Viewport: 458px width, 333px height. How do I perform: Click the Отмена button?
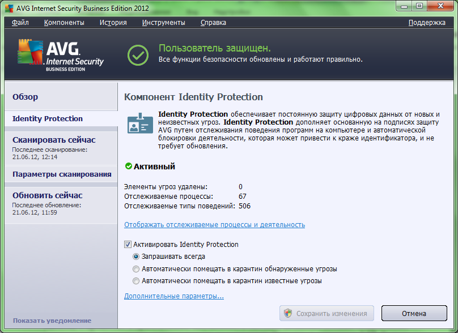tap(414, 313)
